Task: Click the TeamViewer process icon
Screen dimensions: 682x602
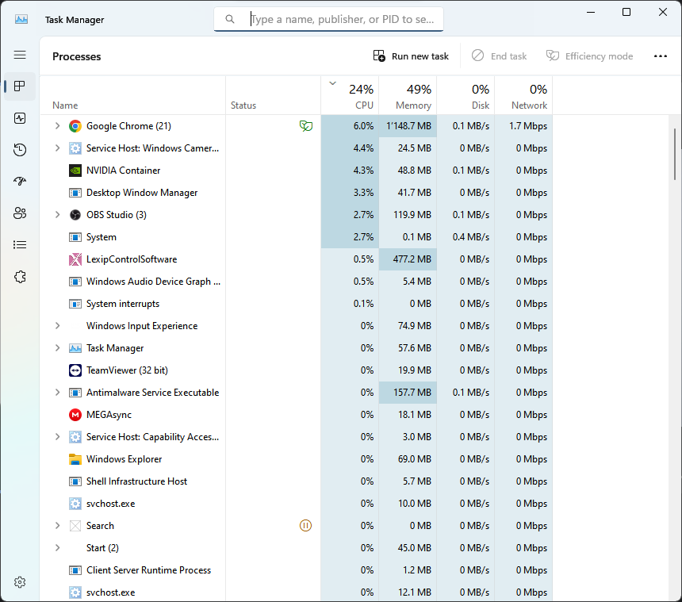Action: pos(75,370)
